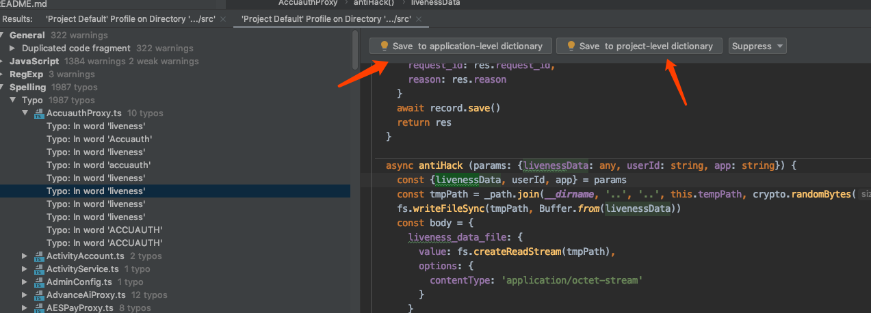Close the active 'Project Default' results tab

[x=419, y=19]
